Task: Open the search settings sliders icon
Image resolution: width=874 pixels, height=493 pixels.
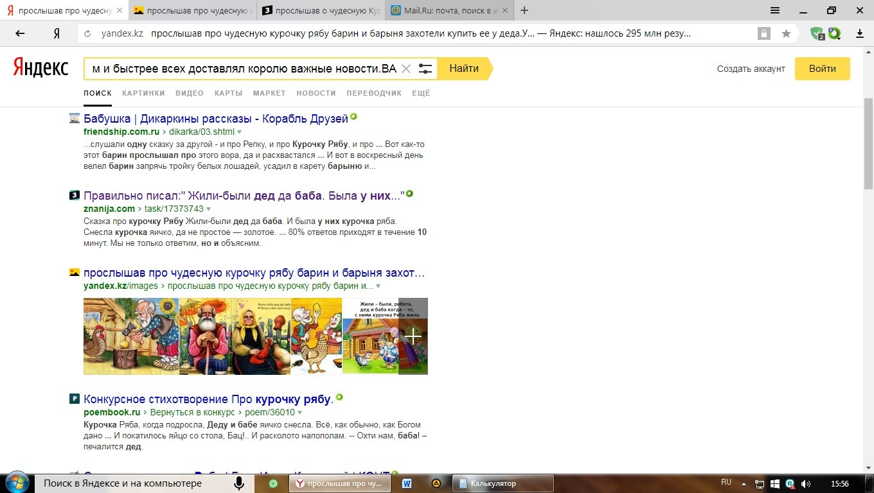Action: (425, 69)
